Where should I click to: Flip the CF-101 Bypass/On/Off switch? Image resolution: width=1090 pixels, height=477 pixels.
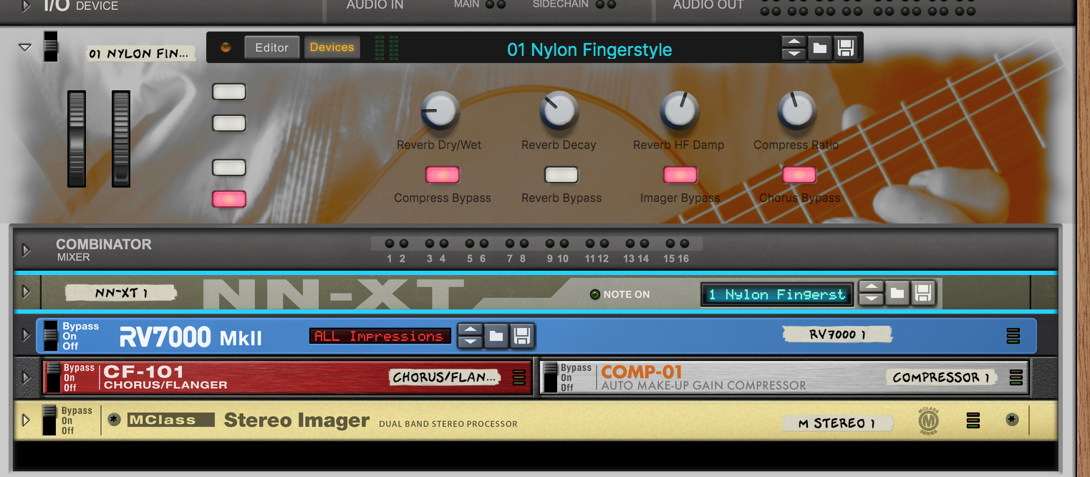[53, 377]
